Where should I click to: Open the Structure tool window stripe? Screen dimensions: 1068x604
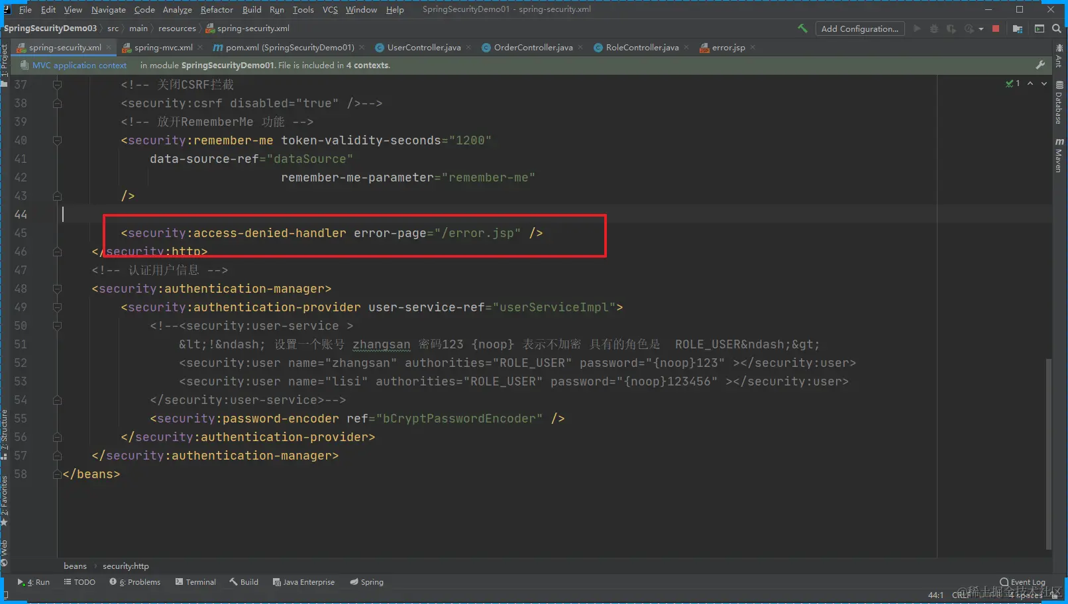5,434
